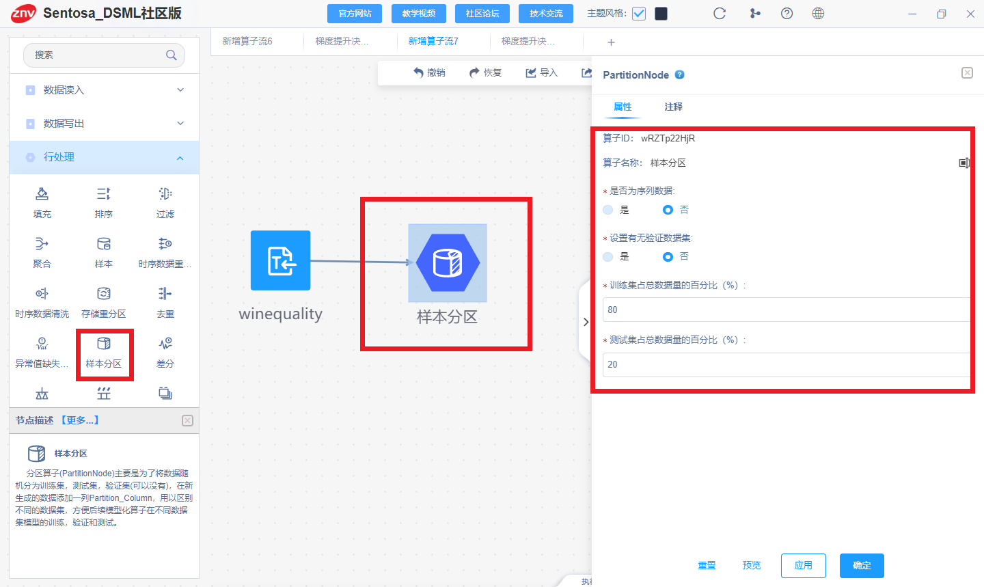Click the 算子ID value wRZTp22HjR
Viewport: 984px width, 587px height.
click(x=668, y=139)
